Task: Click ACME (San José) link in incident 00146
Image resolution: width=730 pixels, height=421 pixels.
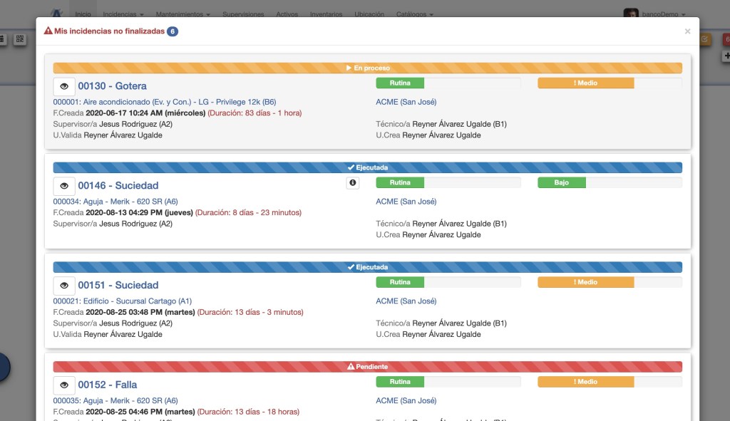Action: tap(406, 202)
